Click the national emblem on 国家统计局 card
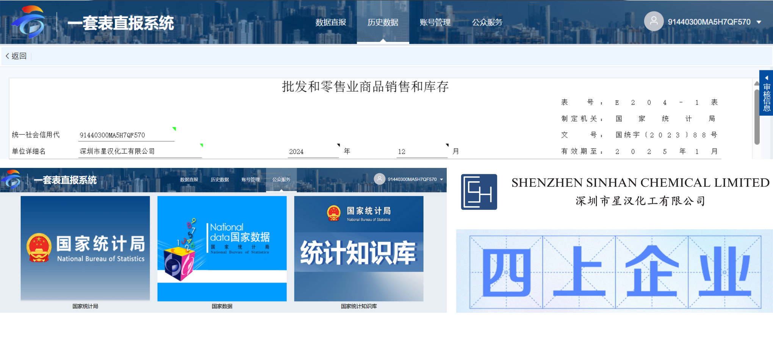 (x=39, y=248)
